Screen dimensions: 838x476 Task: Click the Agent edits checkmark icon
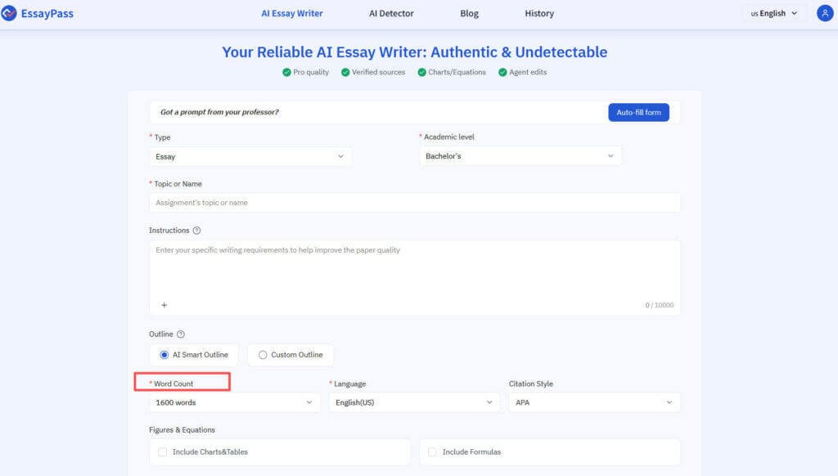click(502, 72)
